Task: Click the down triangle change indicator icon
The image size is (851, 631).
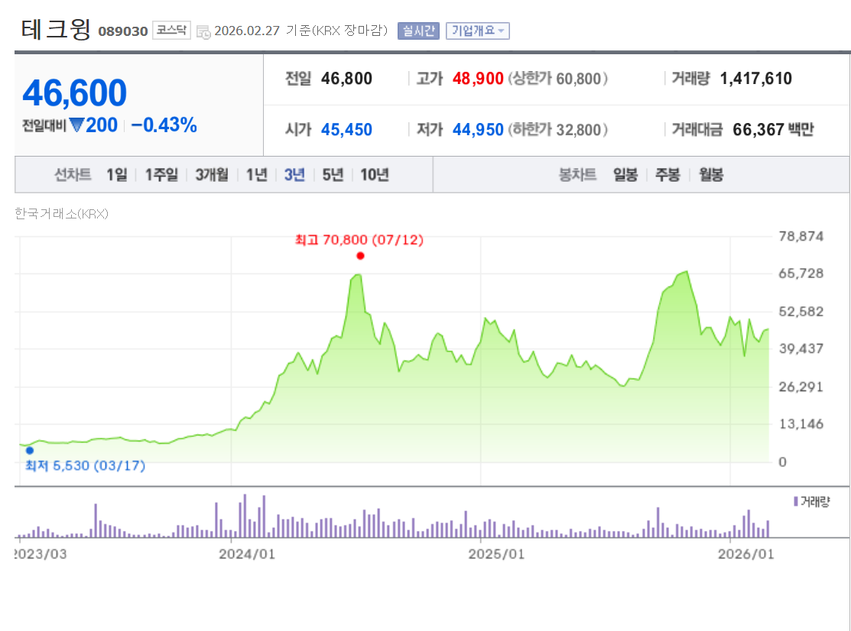Action: pos(76,125)
